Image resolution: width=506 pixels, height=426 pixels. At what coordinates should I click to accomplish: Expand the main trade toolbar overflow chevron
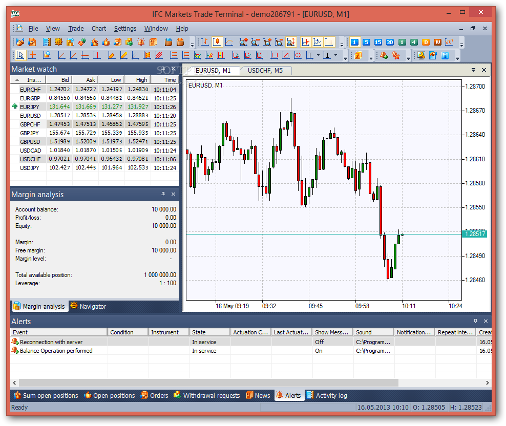tap(193, 45)
